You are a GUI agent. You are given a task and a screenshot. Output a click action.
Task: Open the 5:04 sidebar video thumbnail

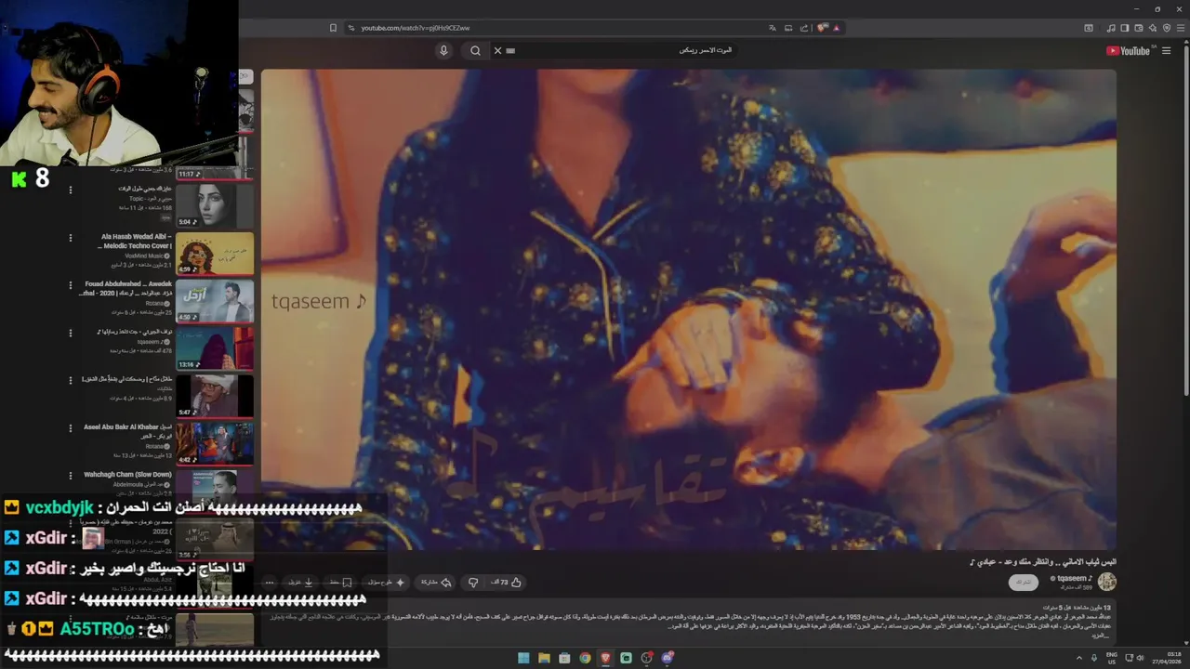215,204
